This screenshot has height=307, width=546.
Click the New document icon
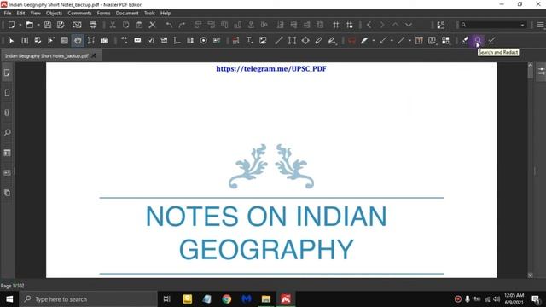(x=11, y=25)
